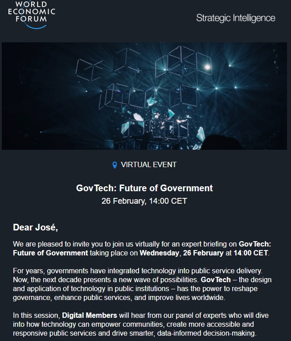Viewport: 291px width, 341px height.
Task: Click the event banner image
Action: coord(145,96)
